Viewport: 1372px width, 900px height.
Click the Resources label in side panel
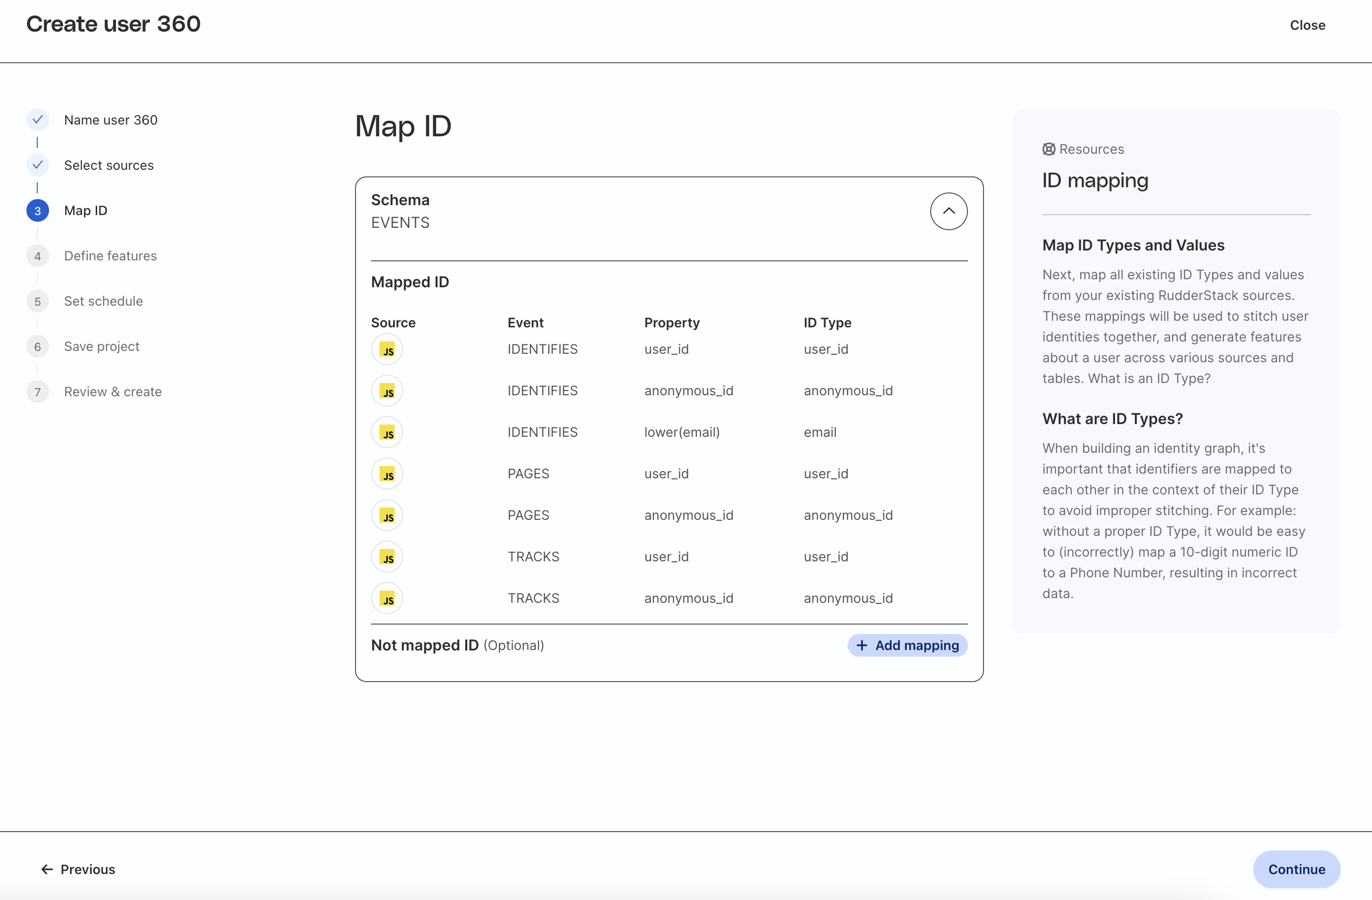pyautogui.click(x=1092, y=150)
